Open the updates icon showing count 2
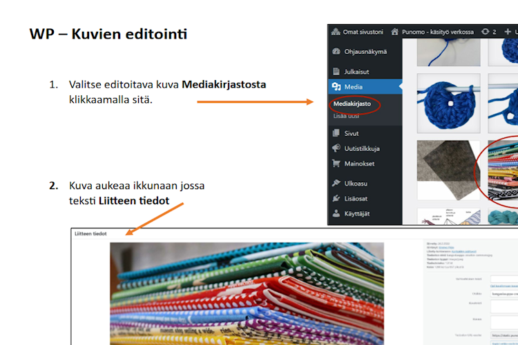The width and height of the screenshot is (518, 345). click(x=485, y=32)
